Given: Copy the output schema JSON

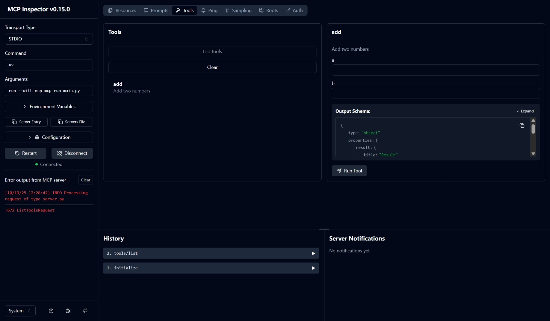Looking at the screenshot, I should (522, 126).
